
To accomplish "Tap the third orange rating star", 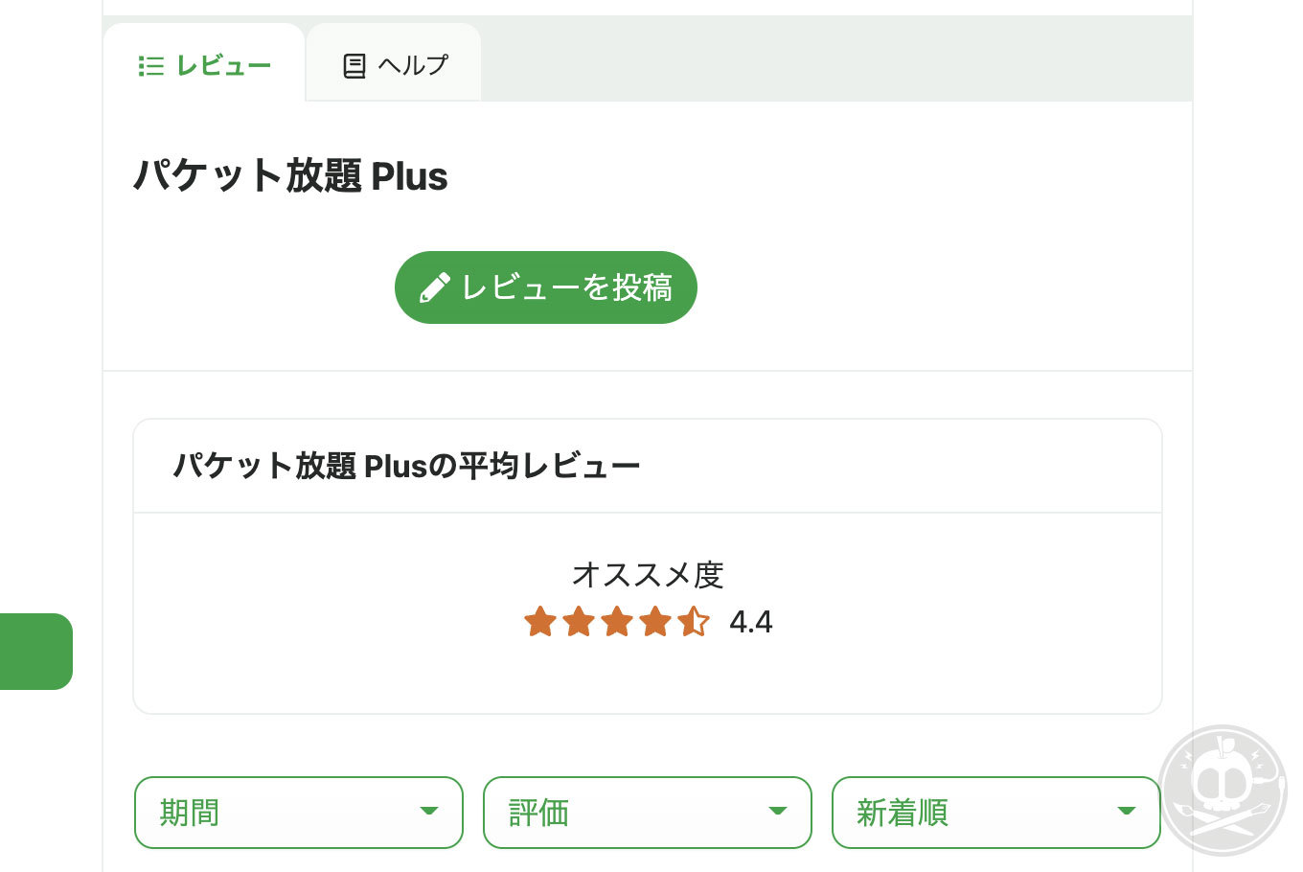I will point(617,622).
